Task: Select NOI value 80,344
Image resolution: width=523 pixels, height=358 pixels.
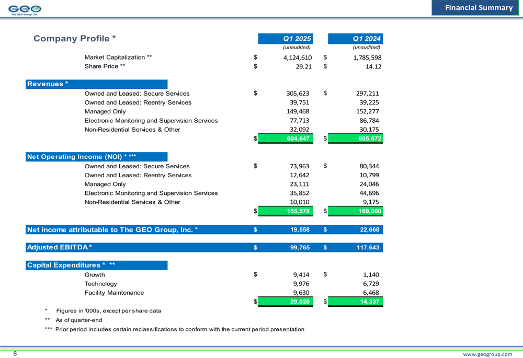Action: pos(369,166)
